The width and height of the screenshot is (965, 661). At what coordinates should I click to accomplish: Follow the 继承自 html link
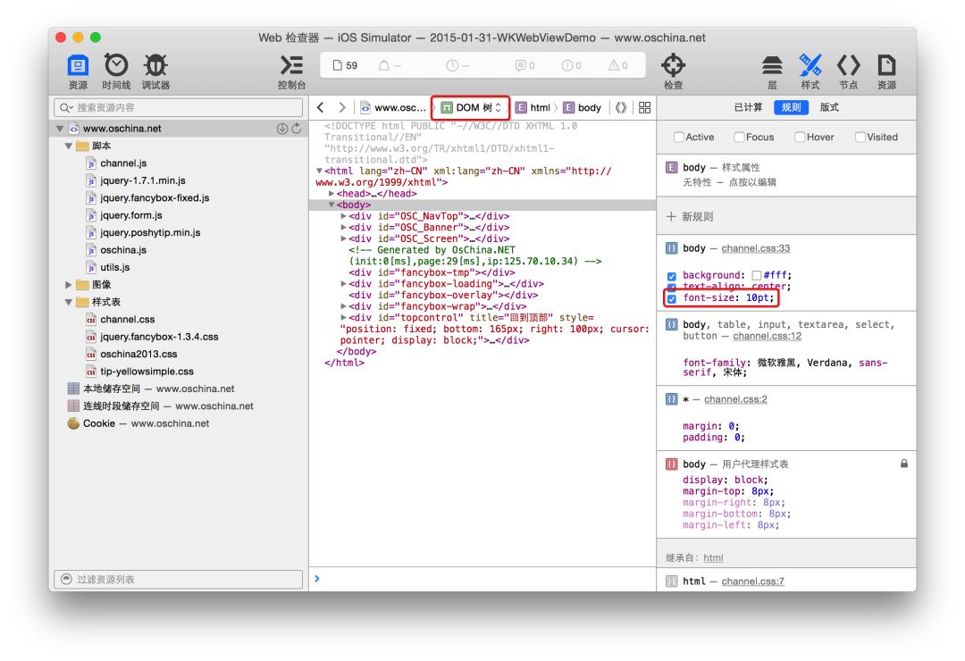tap(713, 557)
